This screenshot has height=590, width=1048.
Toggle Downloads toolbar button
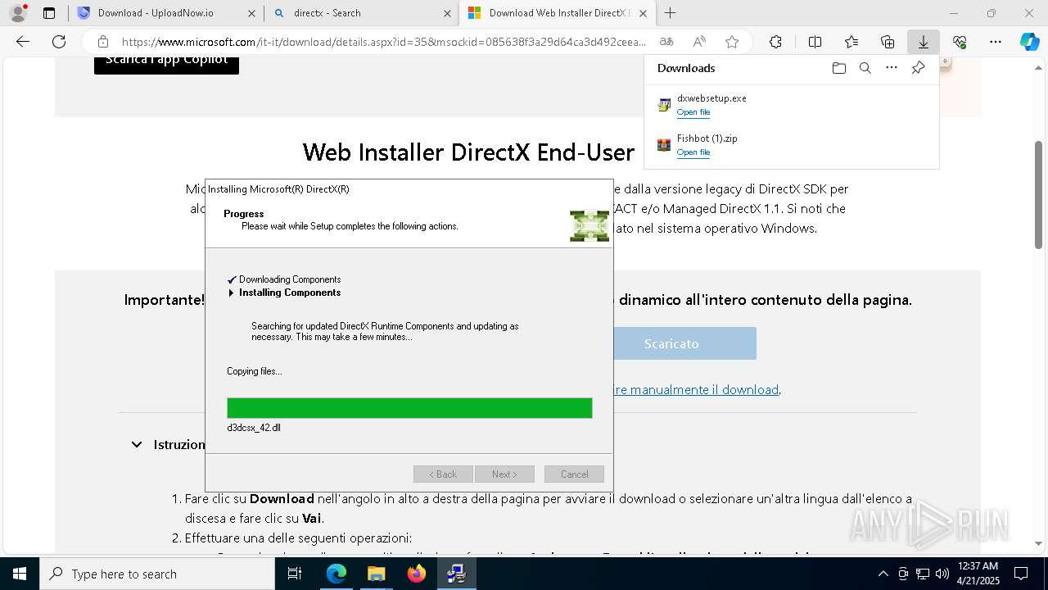923,42
